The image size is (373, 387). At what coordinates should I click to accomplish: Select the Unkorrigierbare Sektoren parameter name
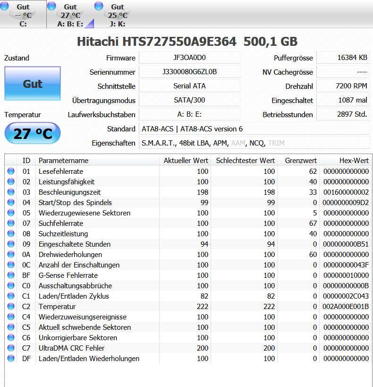(x=78, y=338)
